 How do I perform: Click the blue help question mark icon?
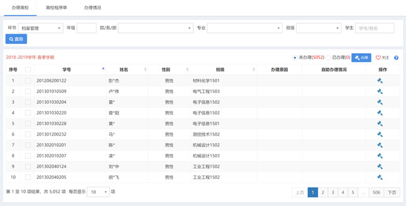coord(396,58)
